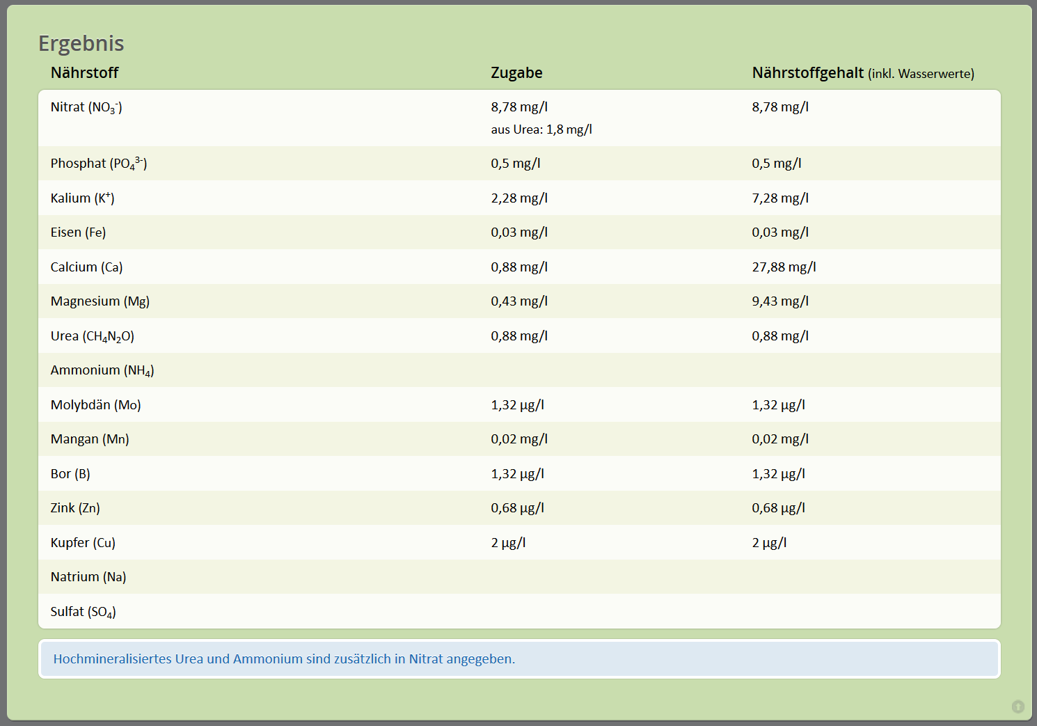The width and height of the screenshot is (1037, 726).
Task: Select the Phosphat (PO4) row label
Action: click(x=99, y=164)
